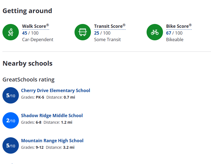Click the GreatSchools rating heading
211x164 pixels.
29,80
